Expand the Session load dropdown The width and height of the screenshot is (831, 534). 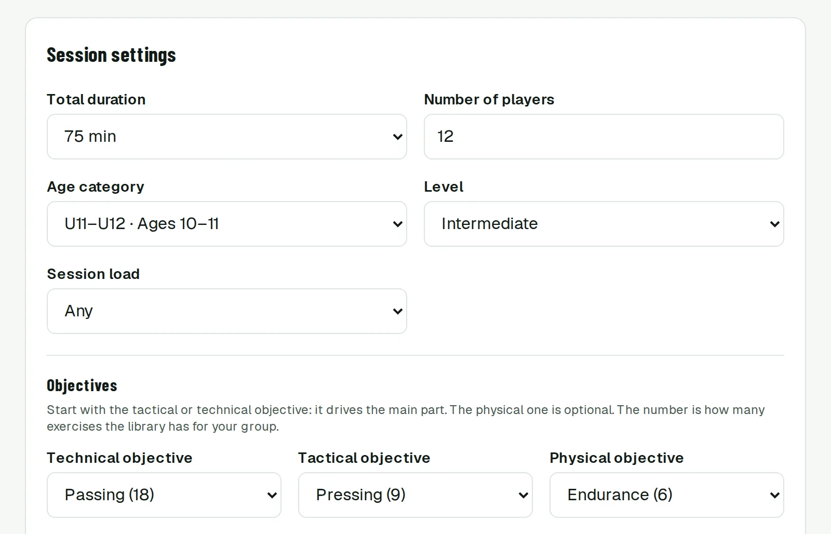pos(226,311)
